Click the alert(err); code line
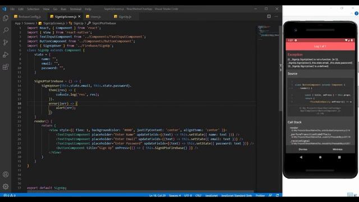The width and height of the screenshot is (359, 202). [x=66, y=108]
